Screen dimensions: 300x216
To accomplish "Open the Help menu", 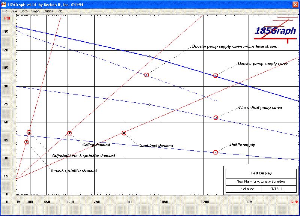I will [59, 11].
